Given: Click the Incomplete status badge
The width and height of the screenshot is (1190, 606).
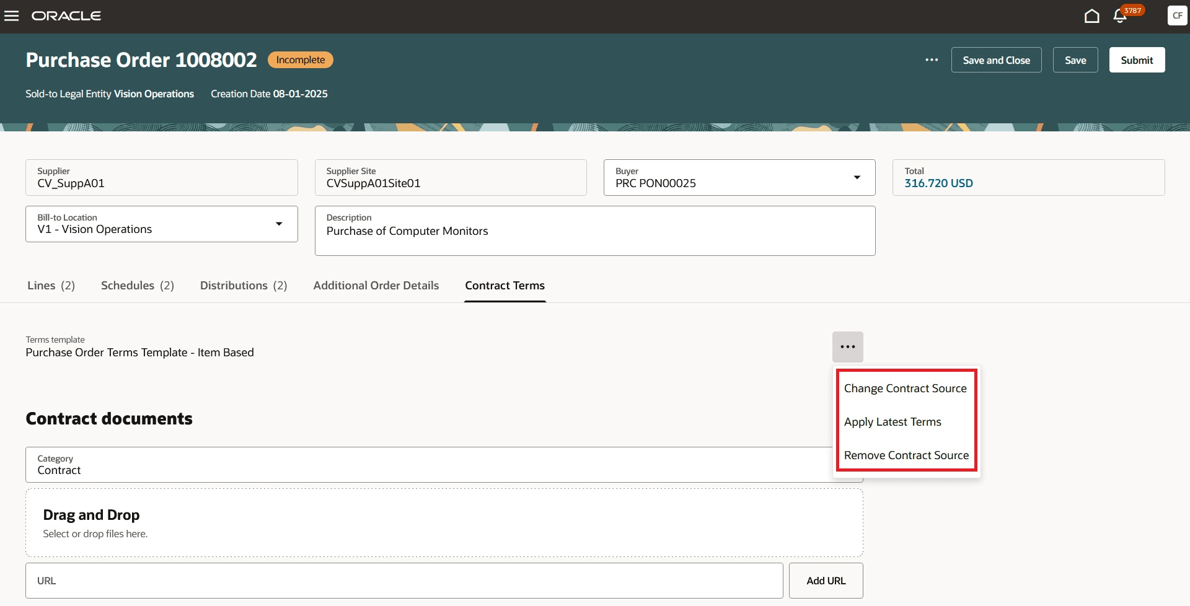Looking at the screenshot, I should (x=301, y=60).
